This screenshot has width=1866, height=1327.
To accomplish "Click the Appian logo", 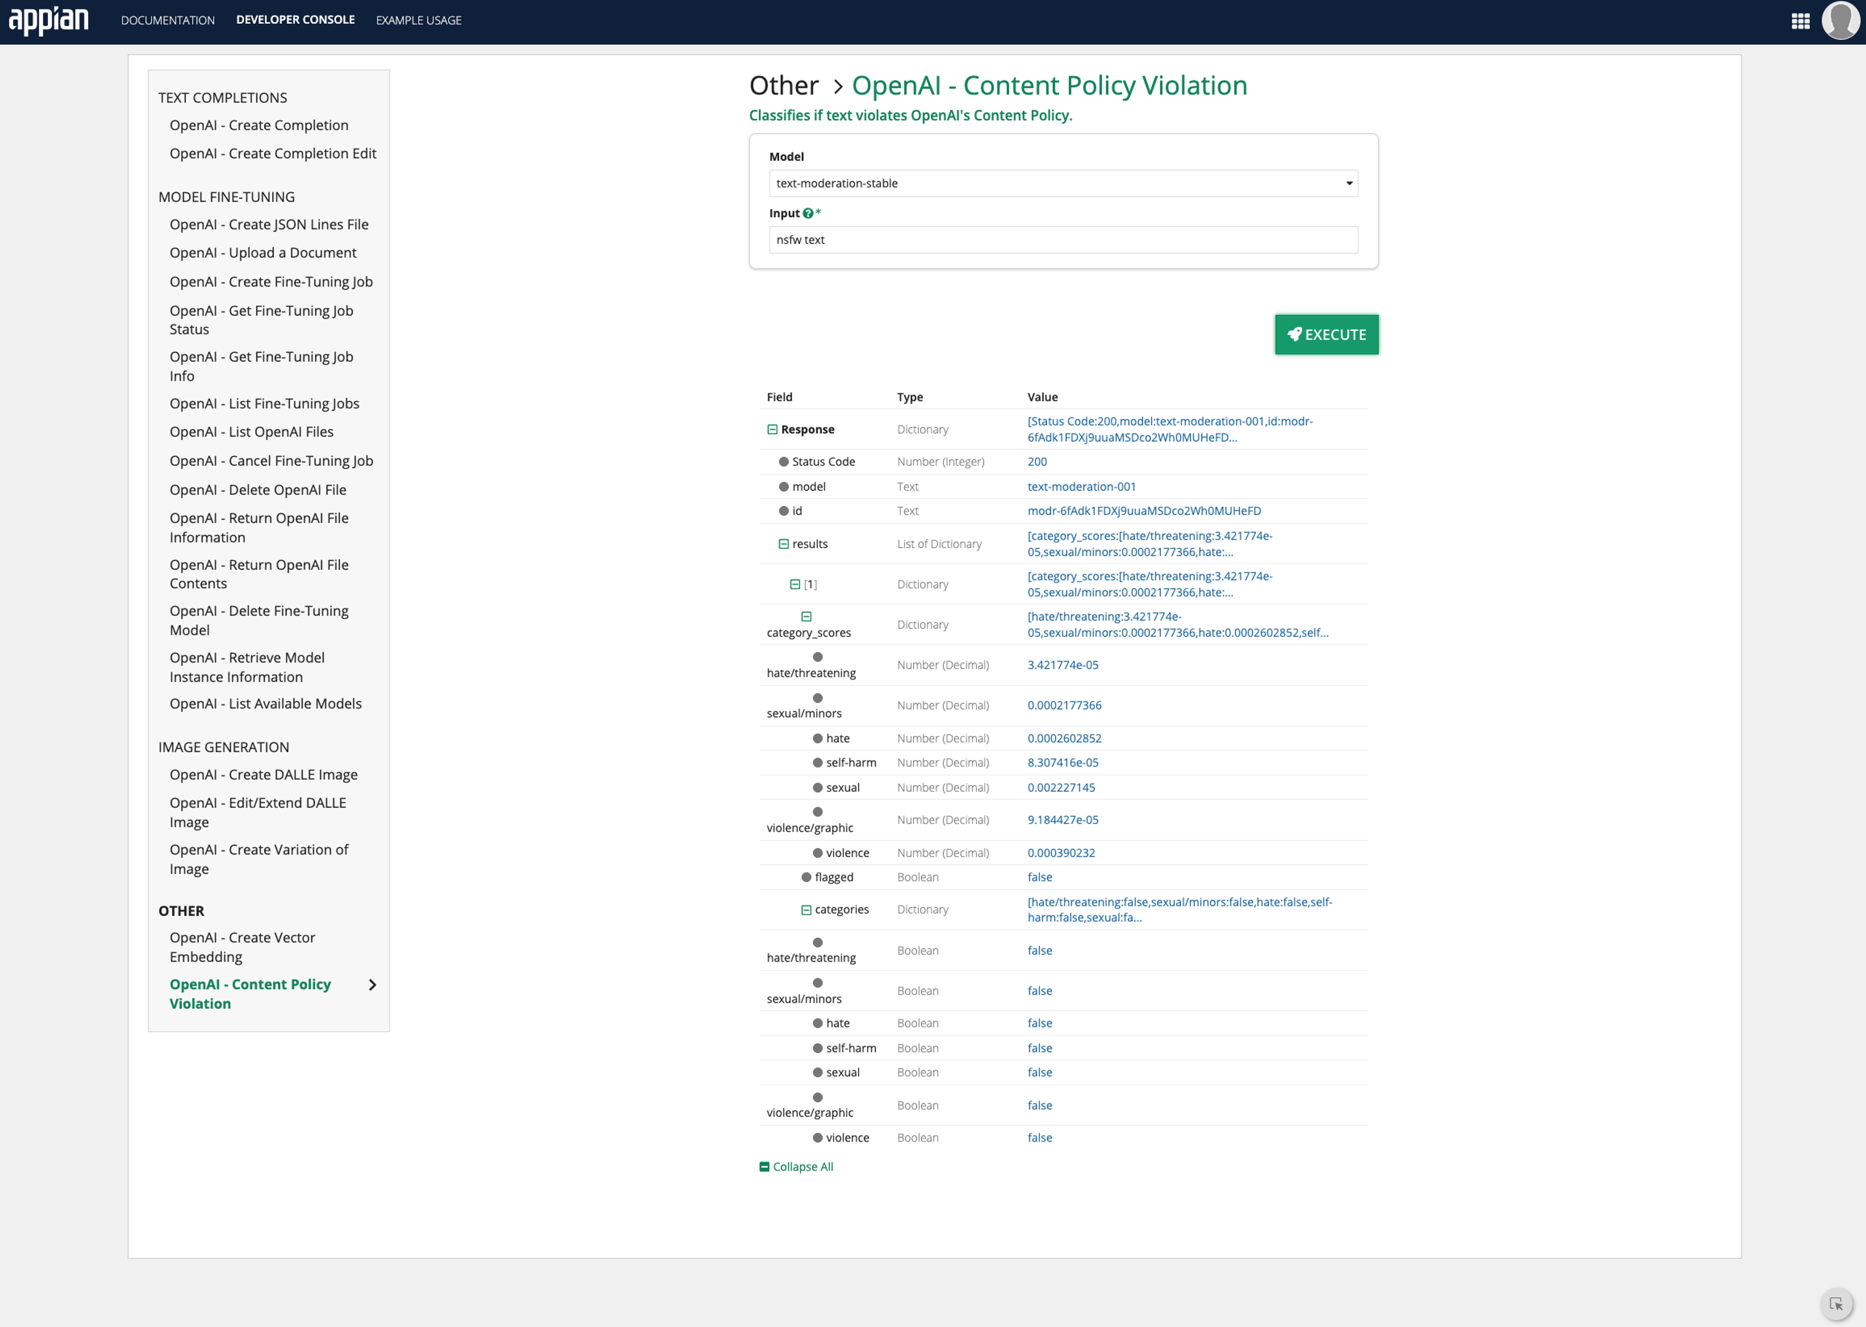I will (48, 20).
